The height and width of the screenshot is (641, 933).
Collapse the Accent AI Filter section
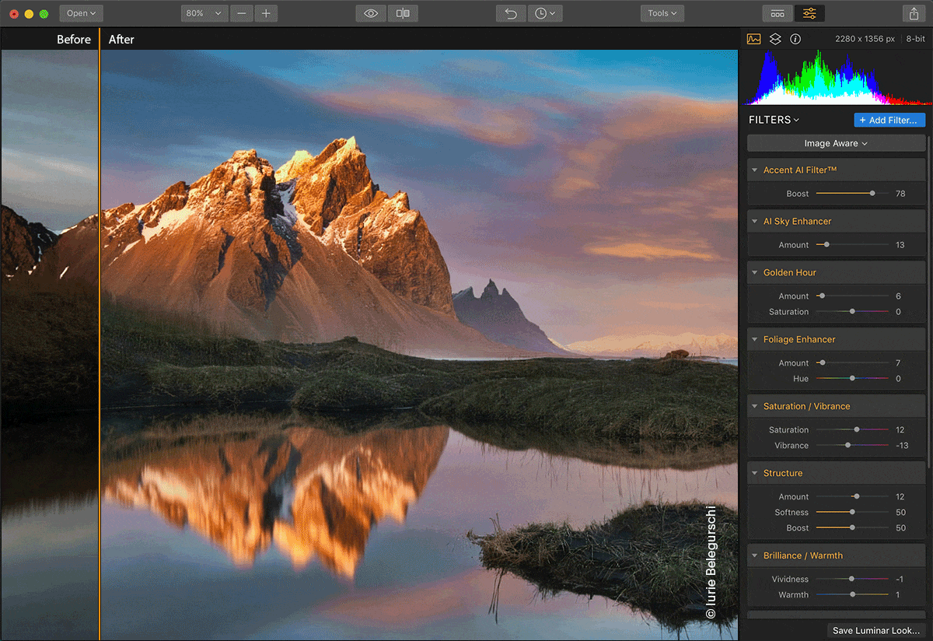pos(755,170)
